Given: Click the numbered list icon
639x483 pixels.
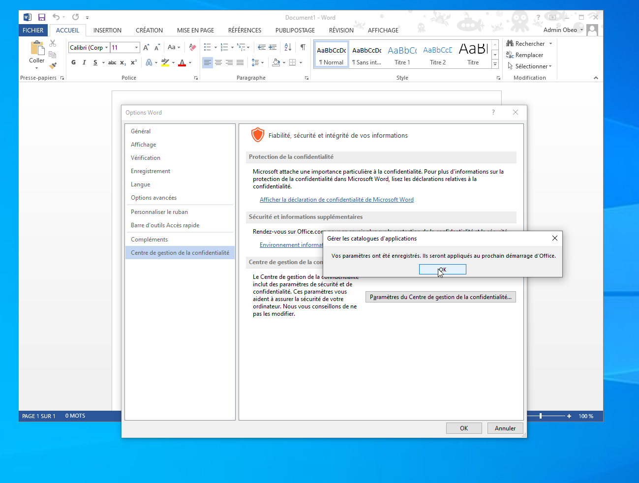Looking at the screenshot, I should 224,48.
